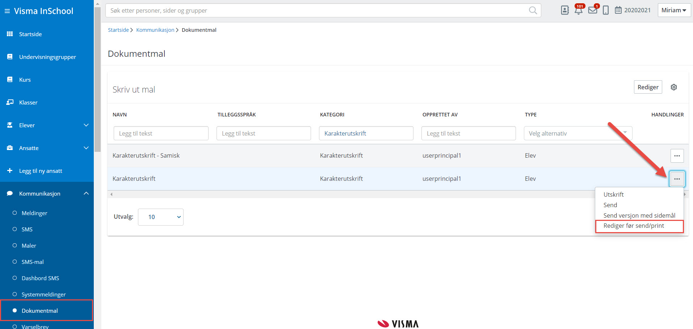
Task: Expand the Elever sidebar section
Action: [86, 125]
